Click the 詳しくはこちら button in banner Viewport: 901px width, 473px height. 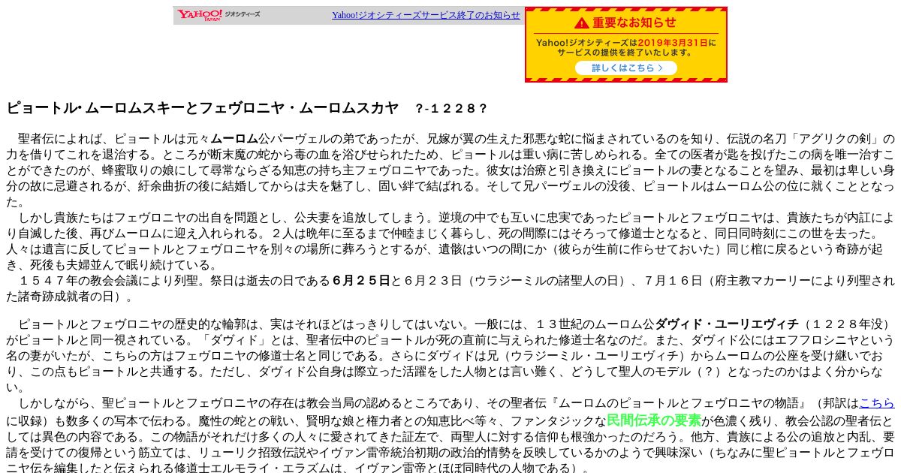[626, 68]
